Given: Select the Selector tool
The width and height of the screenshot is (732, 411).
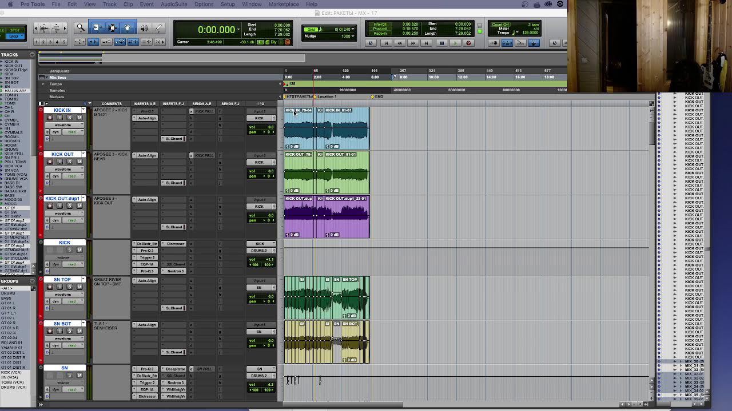Looking at the screenshot, I should point(112,27).
